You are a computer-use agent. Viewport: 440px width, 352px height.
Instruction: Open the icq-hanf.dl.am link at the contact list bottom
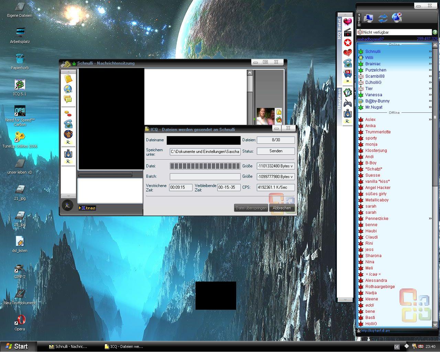375,331
